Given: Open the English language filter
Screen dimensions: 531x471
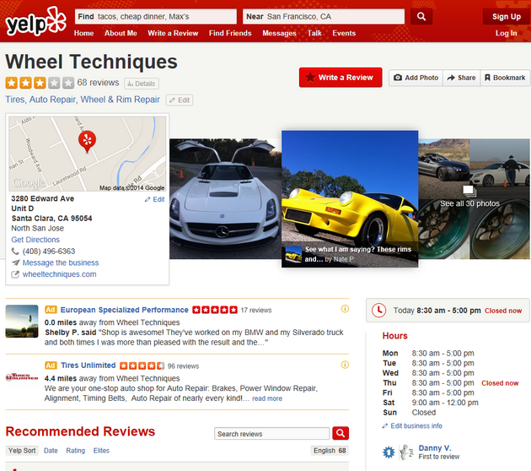Looking at the screenshot, I should click(x=330, y=451).
